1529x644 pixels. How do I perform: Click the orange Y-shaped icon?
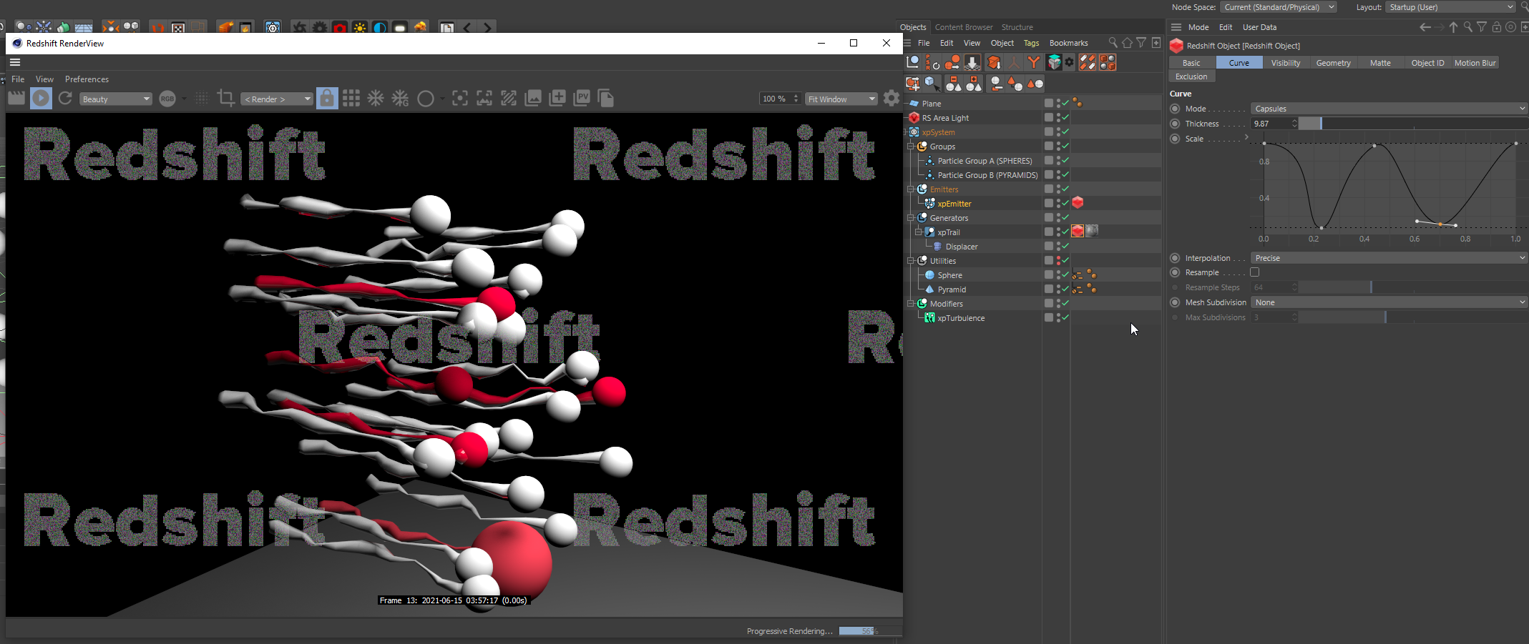1033,63
